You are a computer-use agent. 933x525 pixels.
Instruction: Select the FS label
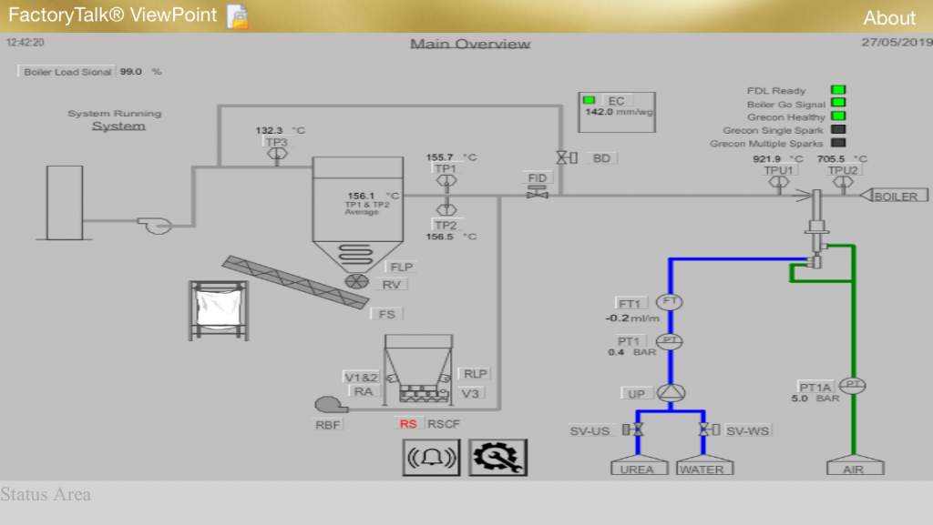[386, 314]
